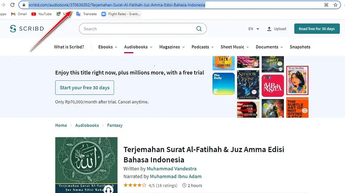
Task: Click the audiobook cover image
Action: [86, 165]
